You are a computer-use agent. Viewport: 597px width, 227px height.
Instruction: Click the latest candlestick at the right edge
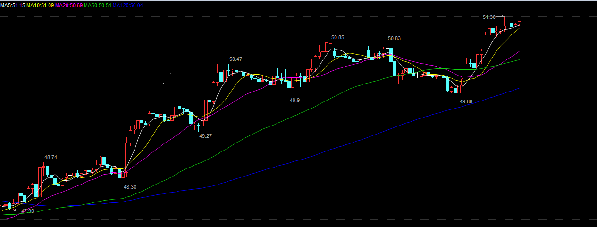pos(520,23)
